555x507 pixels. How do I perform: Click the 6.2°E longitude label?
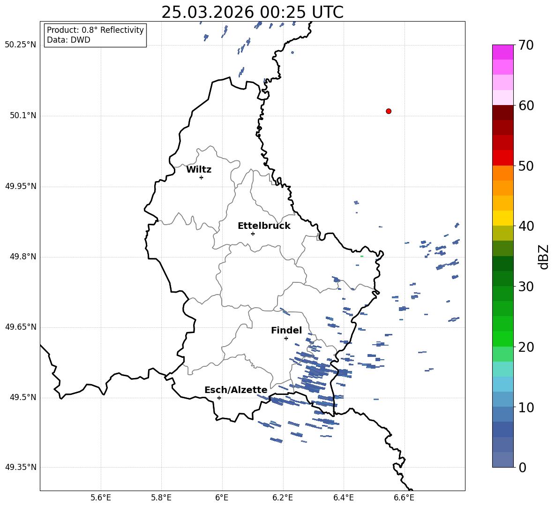pyautogui.click(x=283, y=498)
